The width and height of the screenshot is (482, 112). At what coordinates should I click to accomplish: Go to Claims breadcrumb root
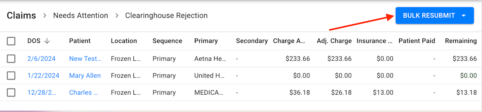[21, 15]
